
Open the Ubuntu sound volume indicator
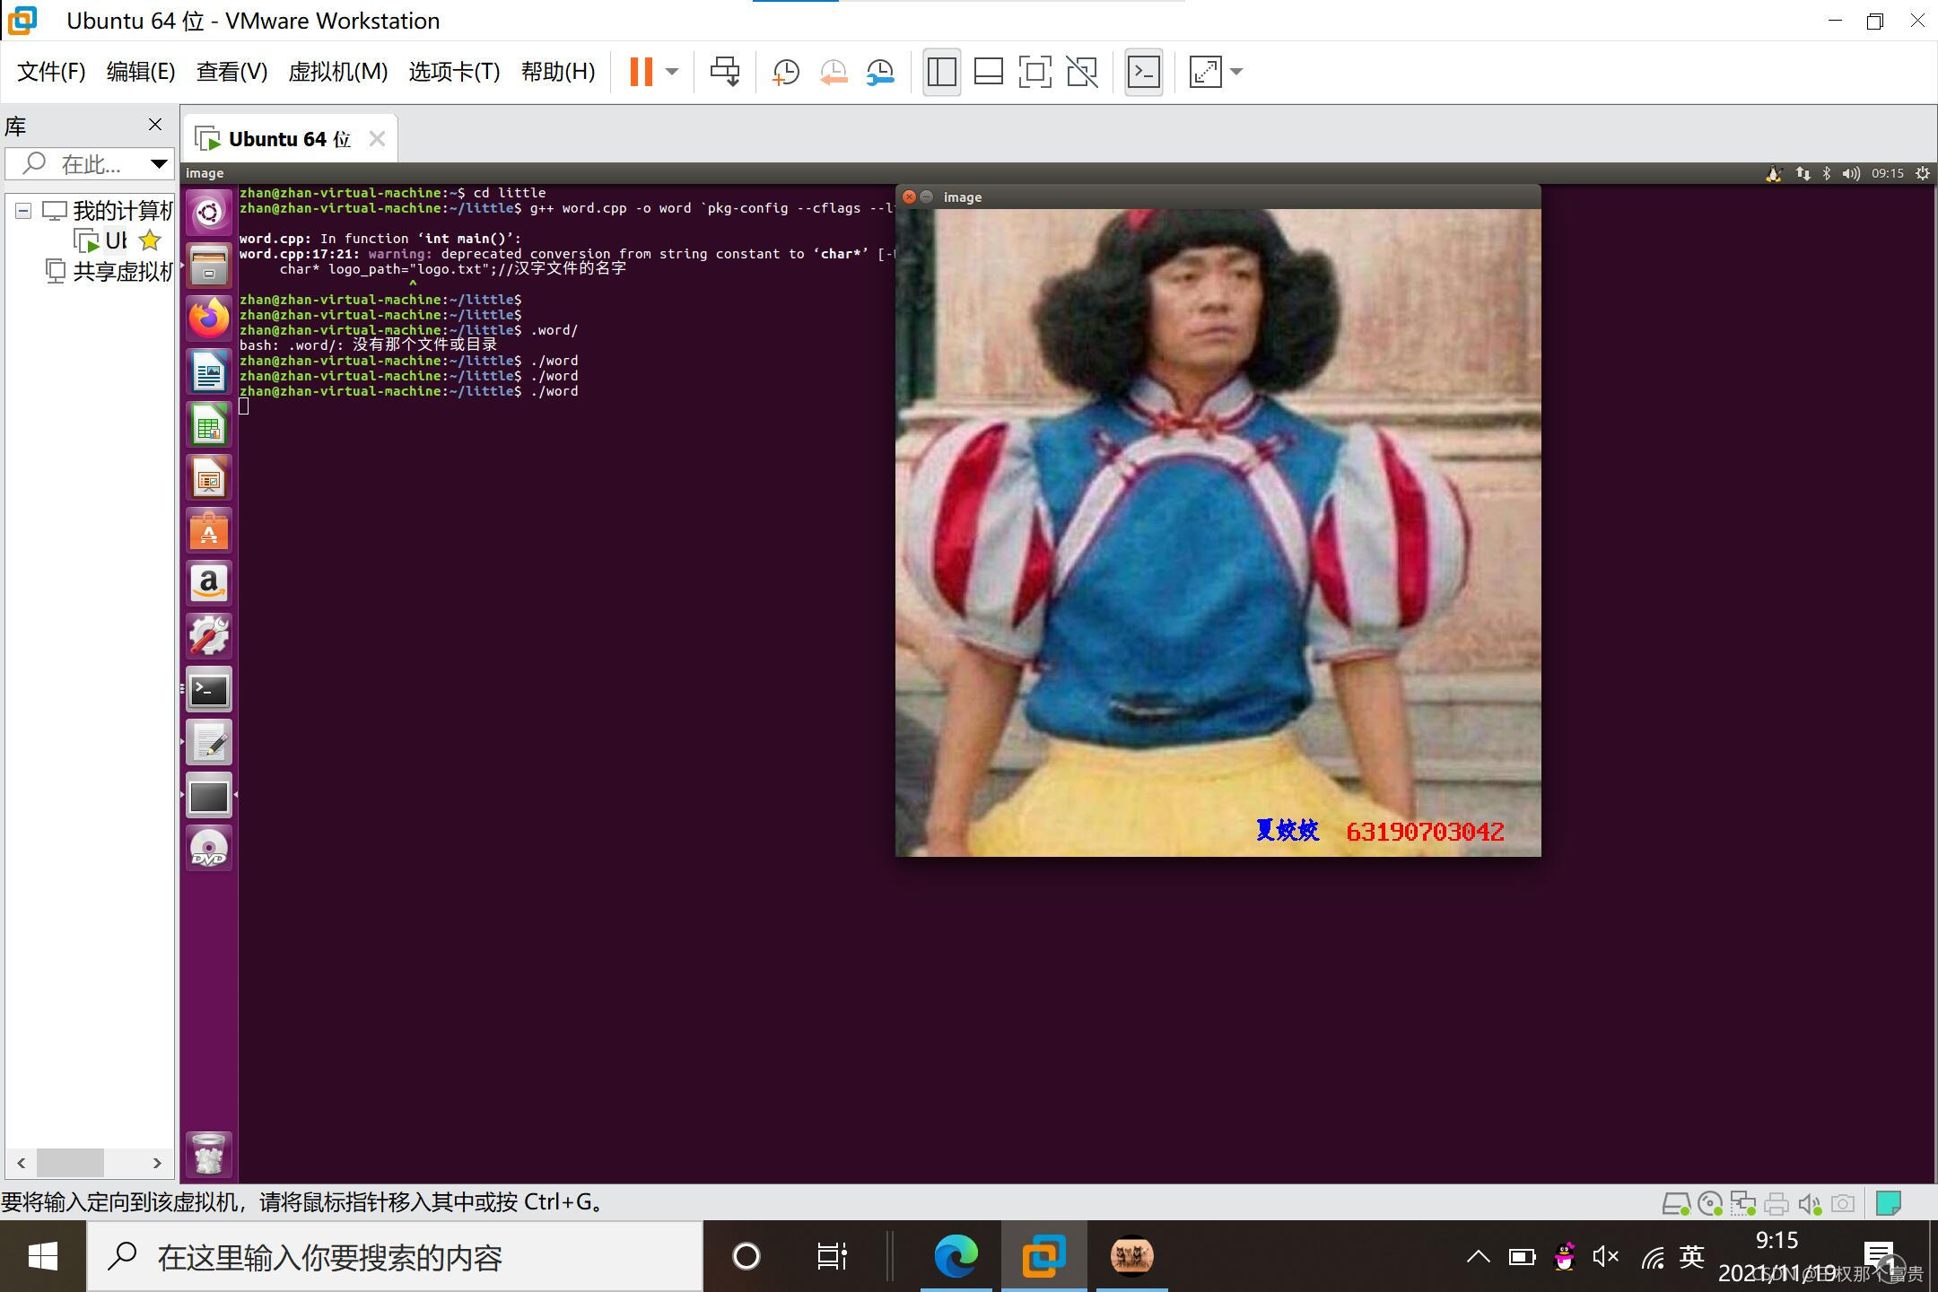coord(1851,173)
